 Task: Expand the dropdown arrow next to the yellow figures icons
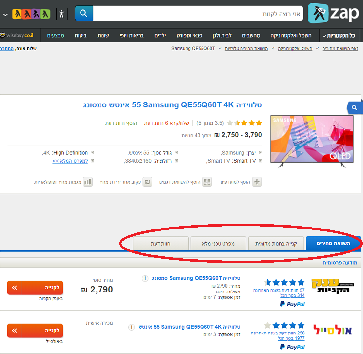[x=5, y=14]
